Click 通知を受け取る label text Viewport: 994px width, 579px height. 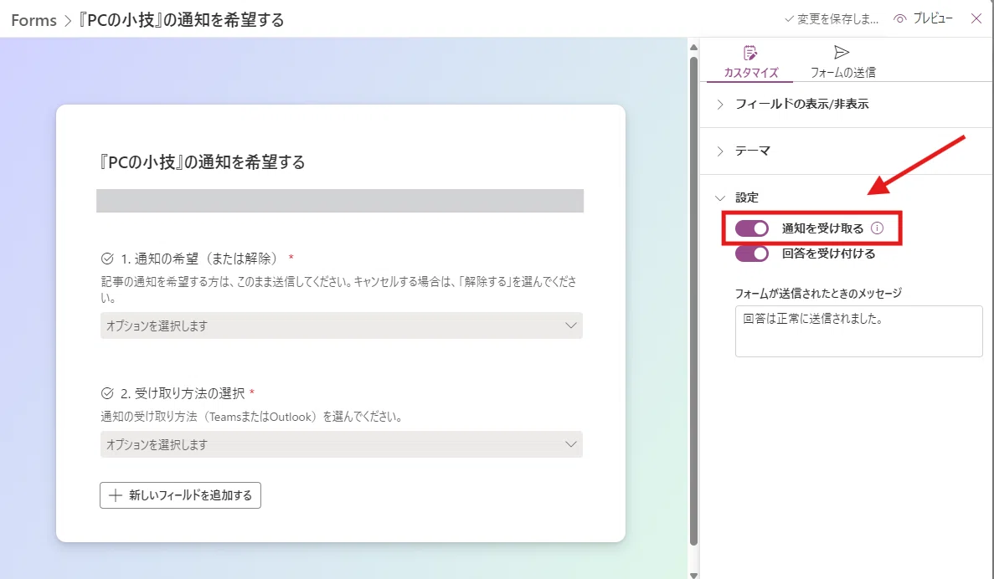(x=823, y=228)
